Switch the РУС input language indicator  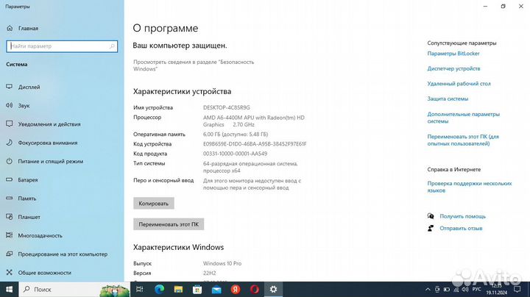click(x=476, y=290)
